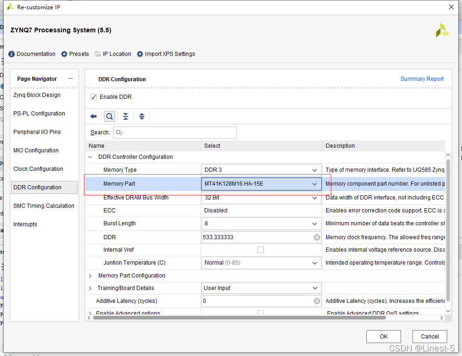Screen dimensions: 462x356
Task: Open the Summary Report link
Action: [422, 79]
